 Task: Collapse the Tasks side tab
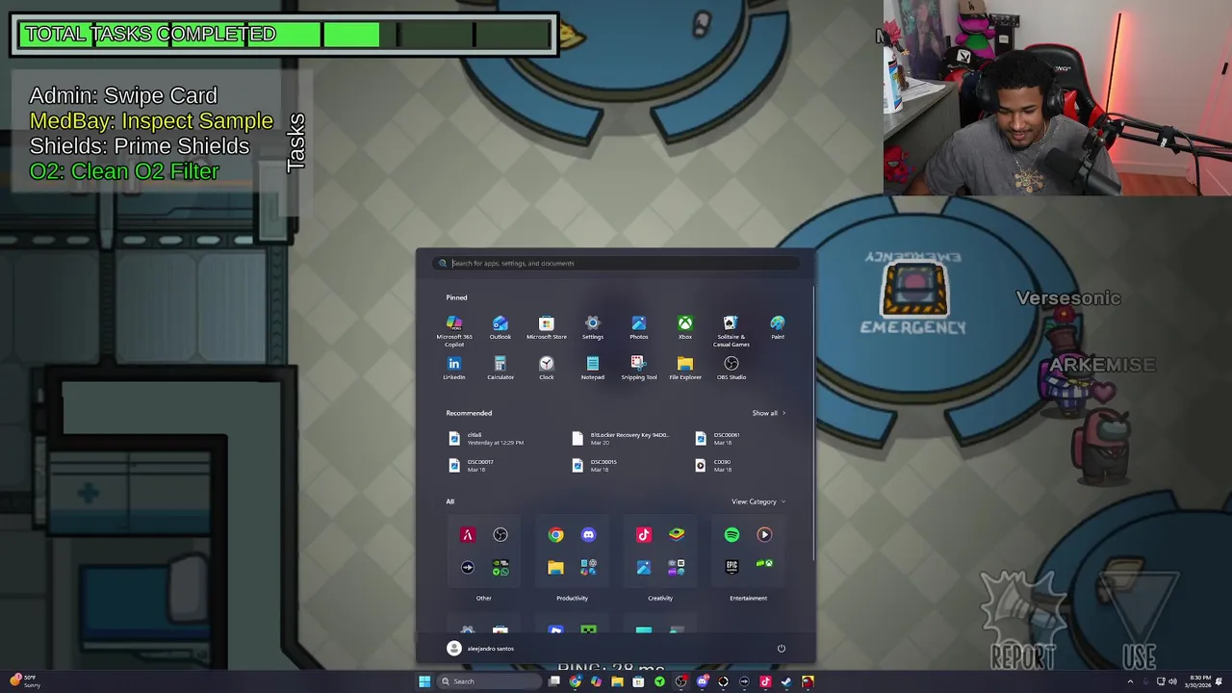(295, 142)
